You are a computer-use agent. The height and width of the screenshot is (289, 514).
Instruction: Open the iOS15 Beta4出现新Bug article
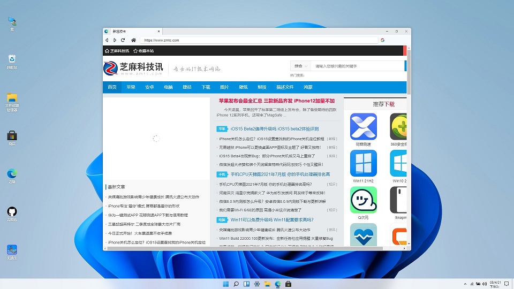[x=267, y=156]
